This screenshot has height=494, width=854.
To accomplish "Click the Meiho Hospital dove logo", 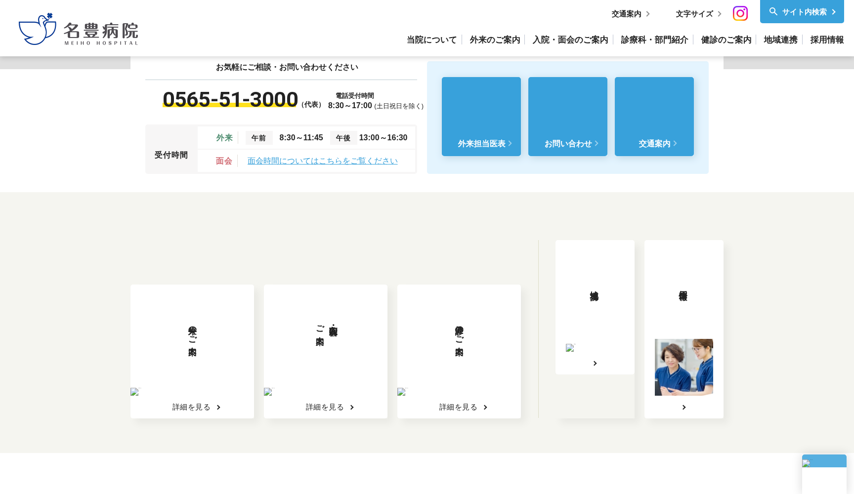I will pos(37,28).
